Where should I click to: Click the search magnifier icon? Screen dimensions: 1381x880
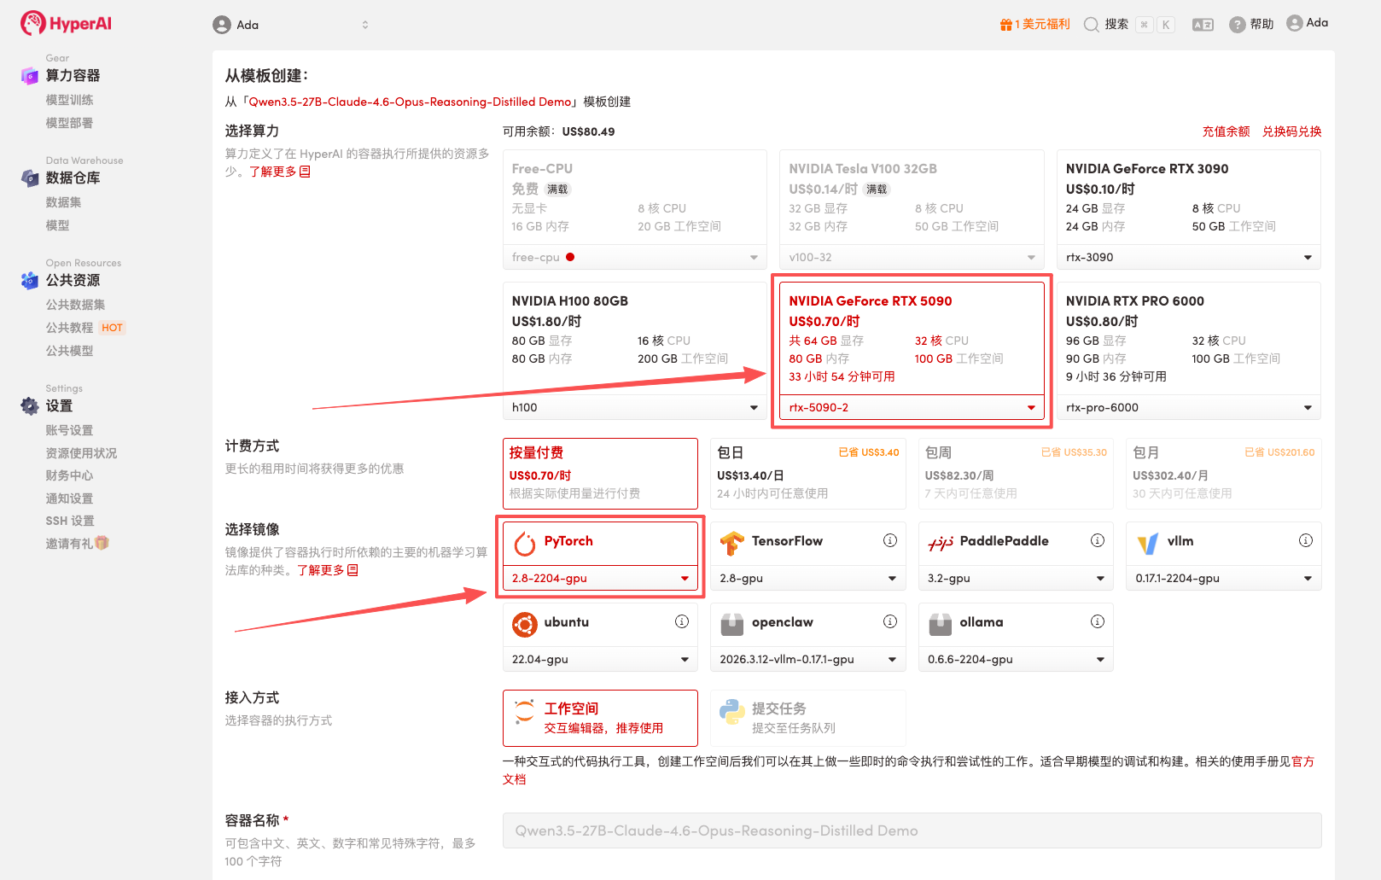coord(1091,25)
